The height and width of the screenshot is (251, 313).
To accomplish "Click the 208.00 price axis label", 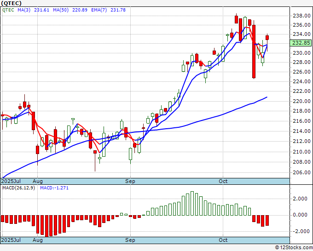I will (301, 162).
